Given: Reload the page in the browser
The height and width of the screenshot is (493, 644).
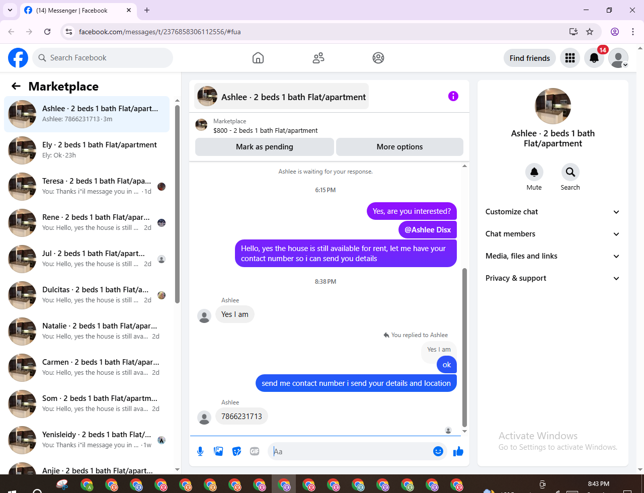Looking at the screenshot, I should [x=47, y=32].
